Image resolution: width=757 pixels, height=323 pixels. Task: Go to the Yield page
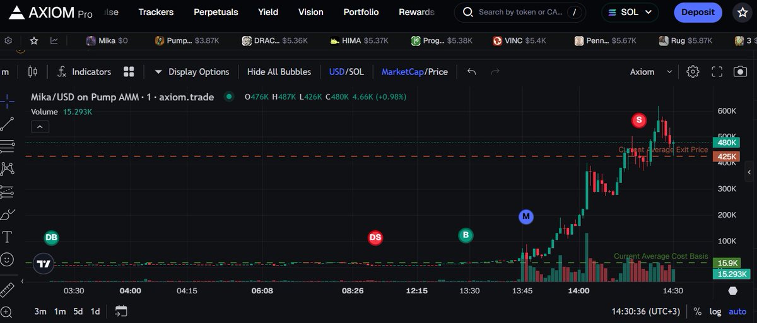tap(268, 12)
